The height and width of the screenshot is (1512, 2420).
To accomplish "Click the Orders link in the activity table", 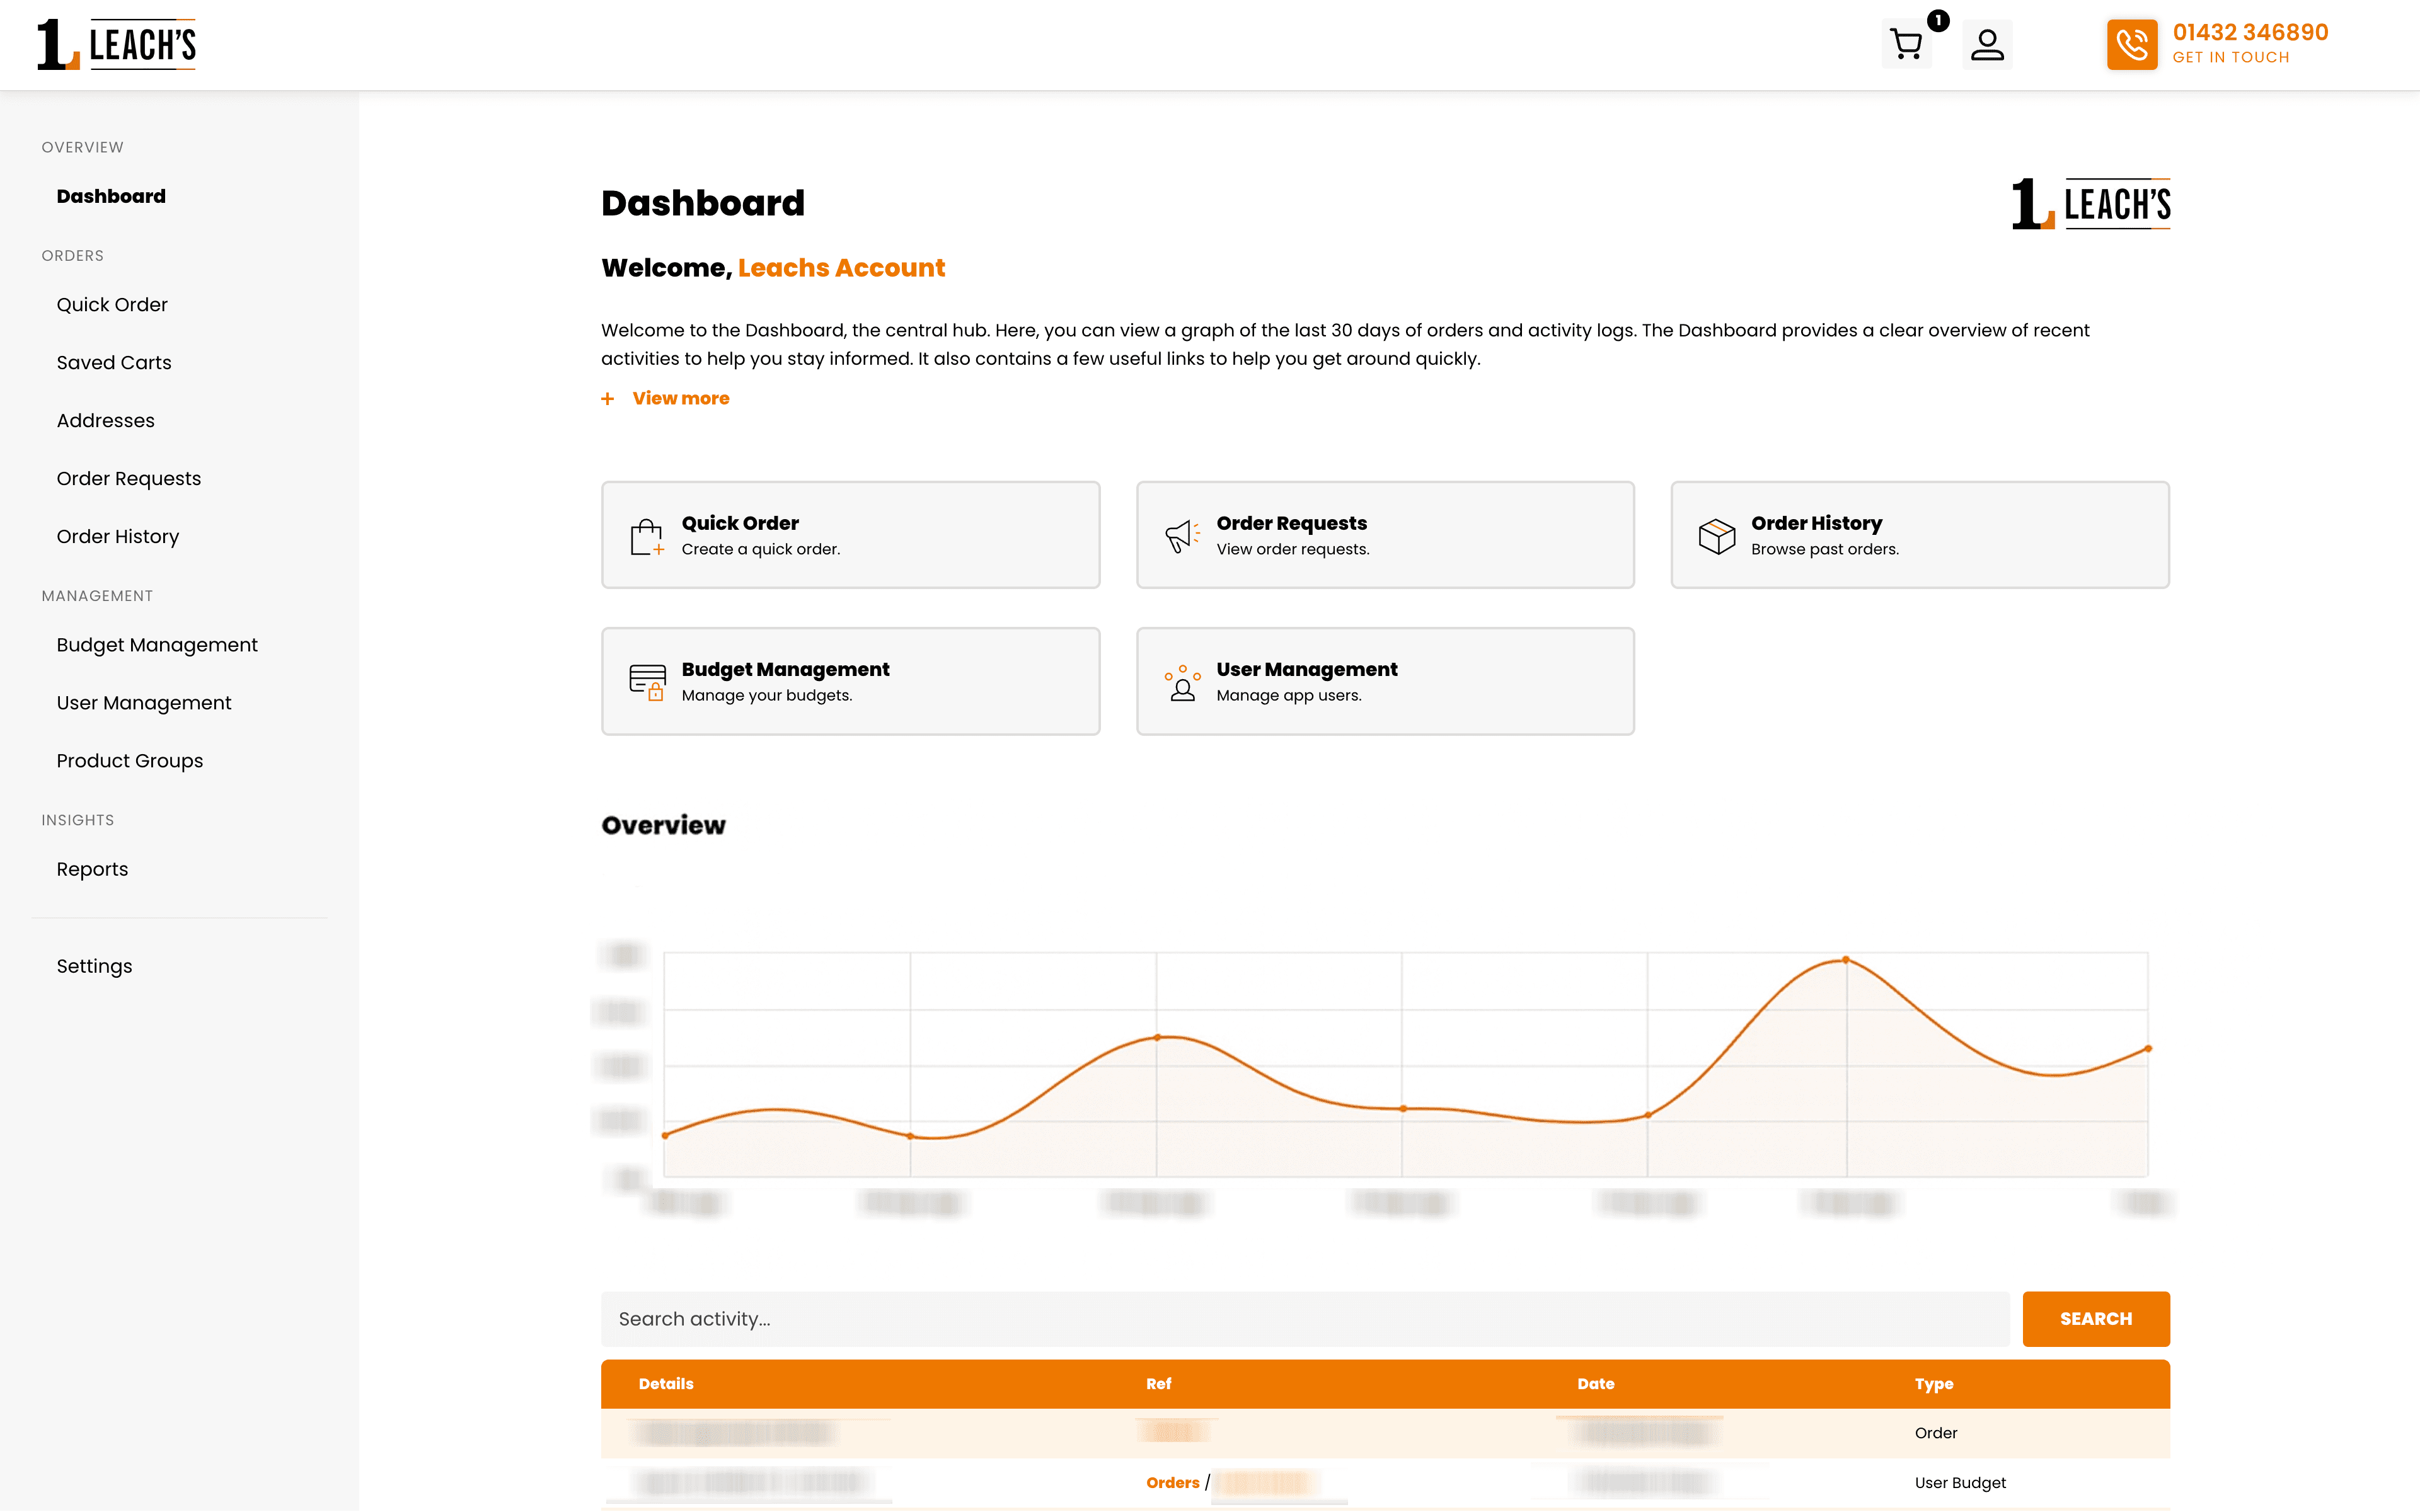I will (x=1172, y=1483).
